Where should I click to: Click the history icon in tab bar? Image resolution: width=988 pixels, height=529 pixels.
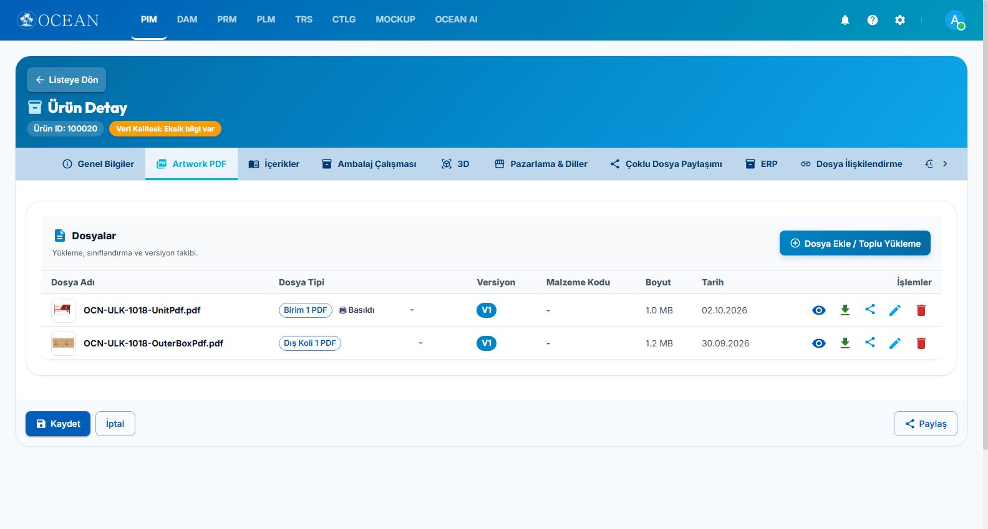[929, 164]
